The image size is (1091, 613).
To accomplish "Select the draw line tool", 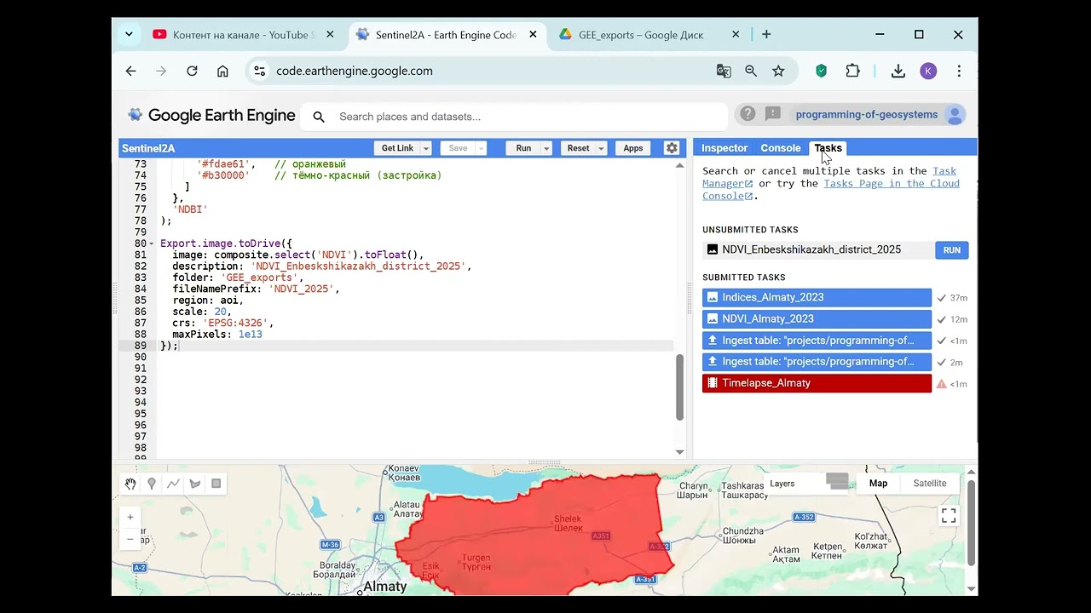I will point(173,484).
